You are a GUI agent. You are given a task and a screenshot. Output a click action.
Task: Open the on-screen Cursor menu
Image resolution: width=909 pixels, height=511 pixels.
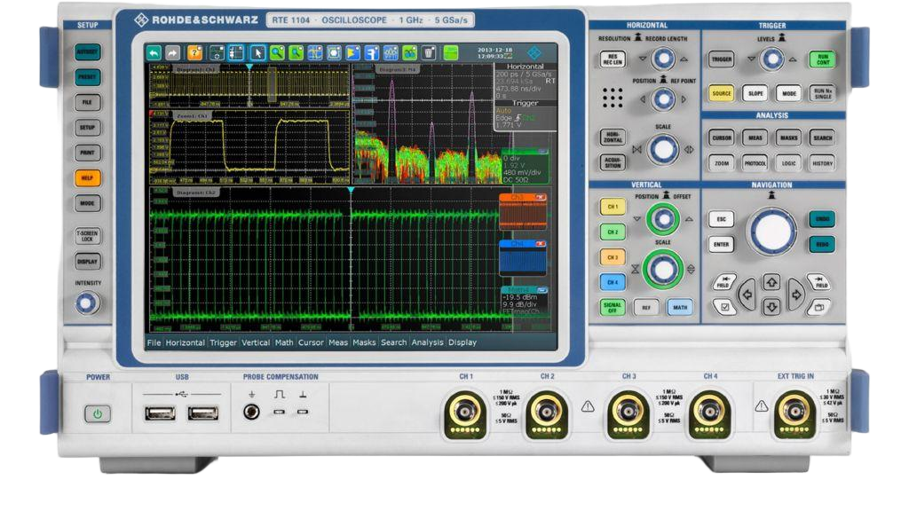click(x=311, y=342)
